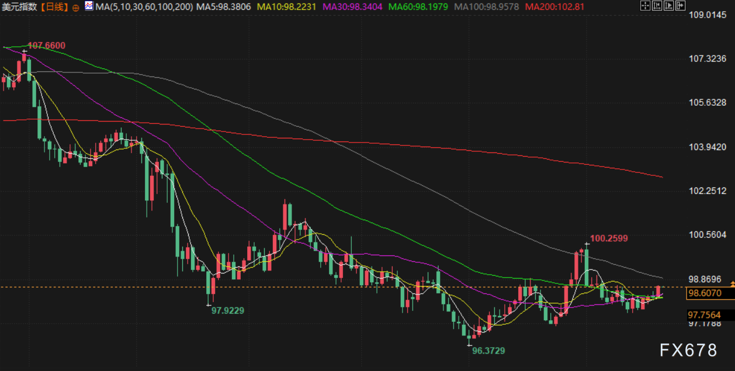This screenshot has width=735, height=371.
Task: Click the 100.2599 peak price label
Action: point(609,238)
